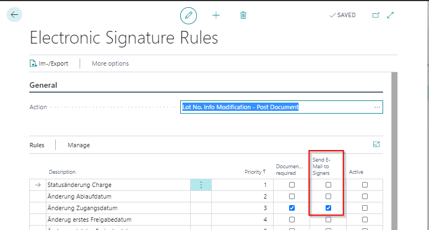This screenshot has width=429, height=230.
Task: Toggle Active for Änderung Ablaufdatum
Action: point(365,196)
